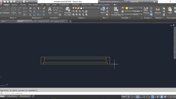This screenshot has width=176, height=99.
Task: Click the new drawing plus tab button
Action: coord(70,21)
